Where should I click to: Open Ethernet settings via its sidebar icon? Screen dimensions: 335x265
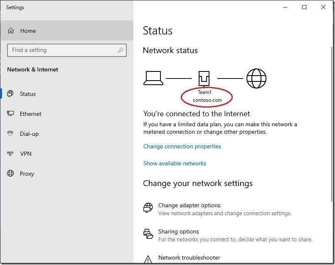tap(11, 113)
